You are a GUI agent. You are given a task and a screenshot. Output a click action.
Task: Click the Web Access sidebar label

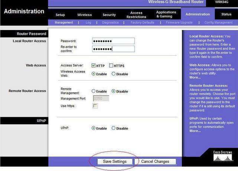coord(36,65)
